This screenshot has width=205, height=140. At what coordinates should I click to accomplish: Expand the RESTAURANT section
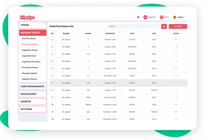33,94
